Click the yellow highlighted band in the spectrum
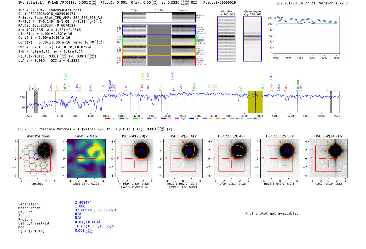366x249 pixels. tap(255, 102)
